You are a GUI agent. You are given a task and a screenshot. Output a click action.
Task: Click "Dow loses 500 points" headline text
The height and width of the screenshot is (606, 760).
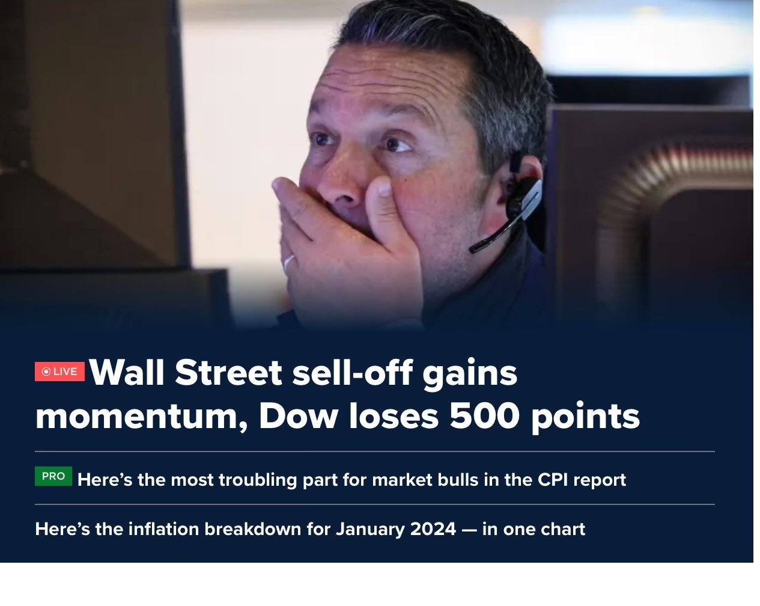tap(449, 416)
